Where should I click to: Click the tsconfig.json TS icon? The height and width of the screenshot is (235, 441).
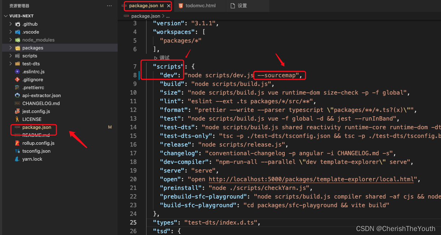17,151
